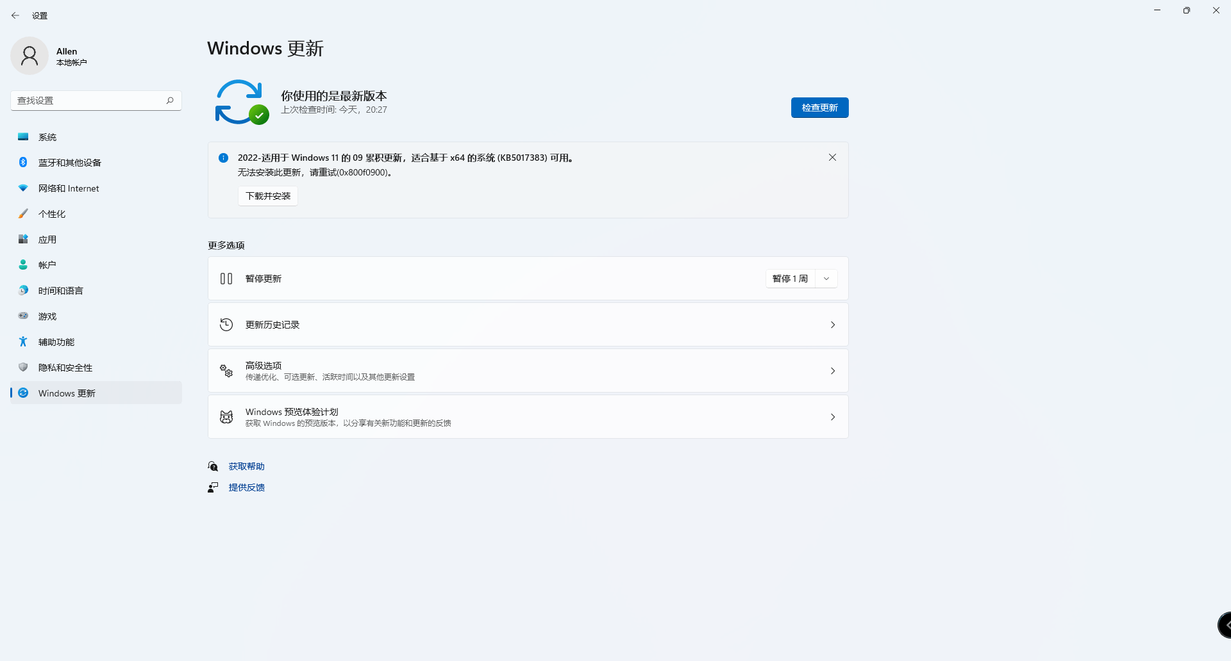
Task: Expand Windows 预览体验计划 chevron
Action: point(833,417)
